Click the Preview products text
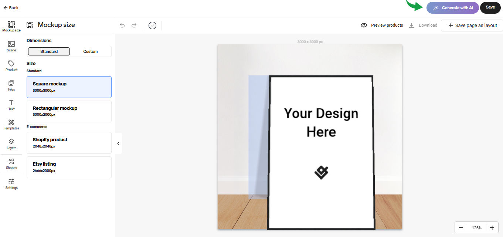The height and width of the screenshot is (237, 503). pos(387,25)
